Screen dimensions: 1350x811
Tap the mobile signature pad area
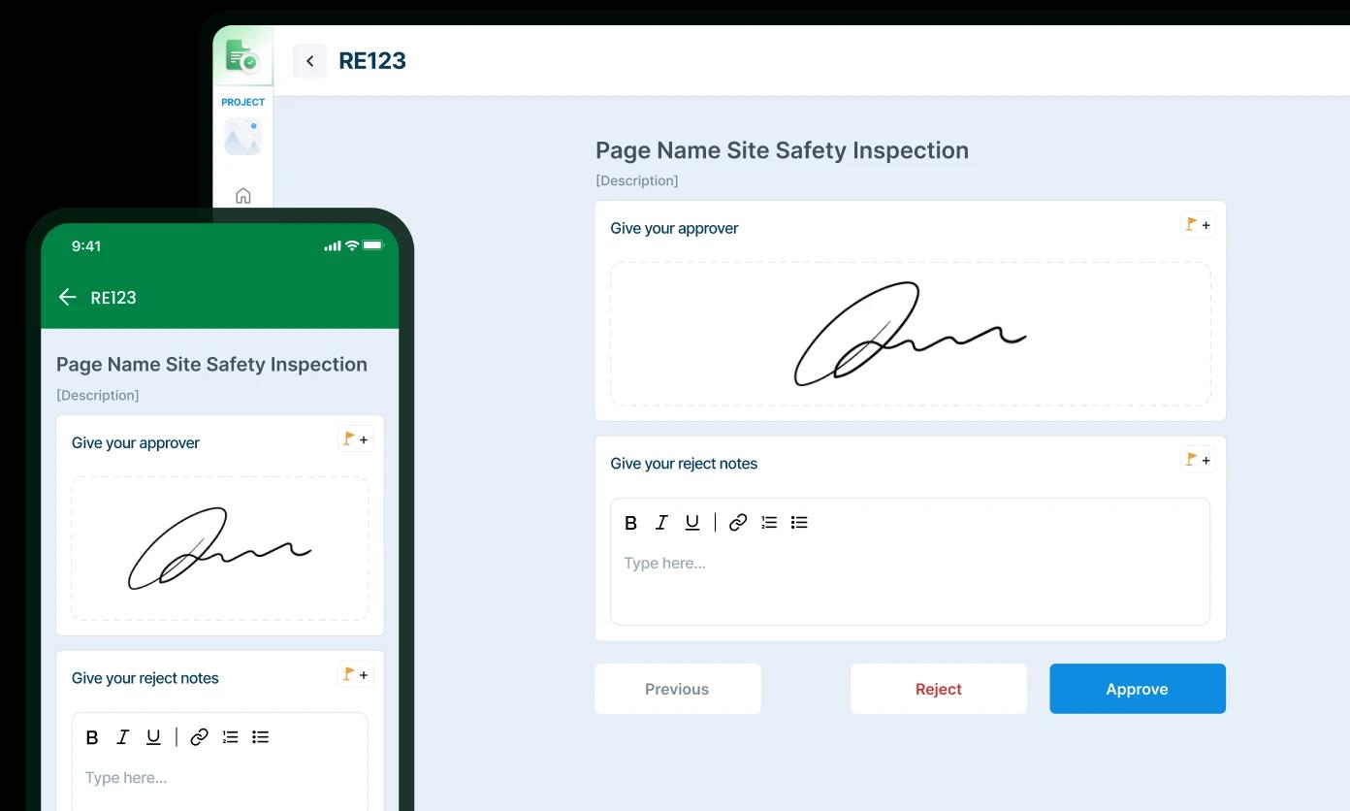(x=219, y=548)
